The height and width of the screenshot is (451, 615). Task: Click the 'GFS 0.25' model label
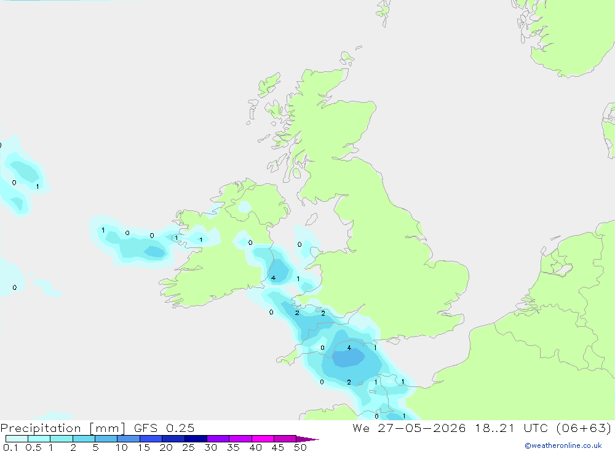[164, 428]
